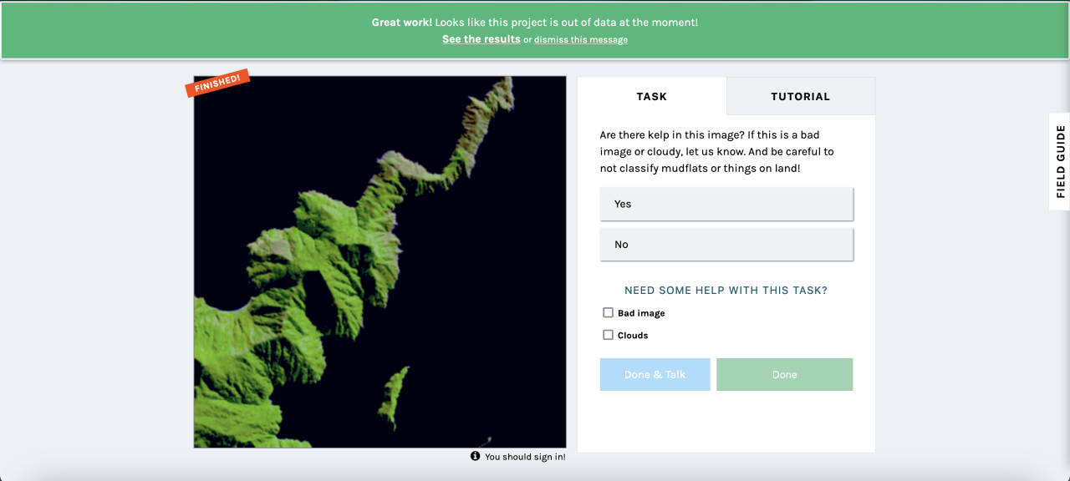Dismiss the green banner message
This screenshot has height=481, width=1070.
coord(581,39)
